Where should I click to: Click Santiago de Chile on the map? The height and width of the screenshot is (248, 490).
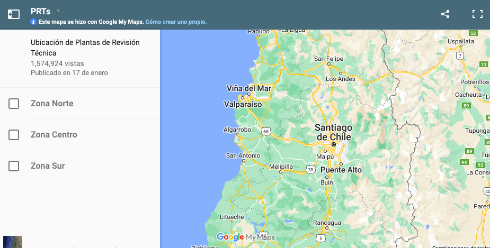click(333, 132)
